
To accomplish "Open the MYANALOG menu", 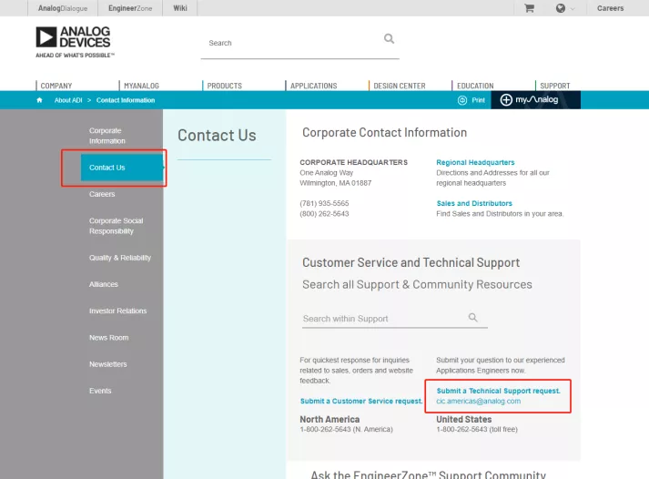I will click(141, 86).
